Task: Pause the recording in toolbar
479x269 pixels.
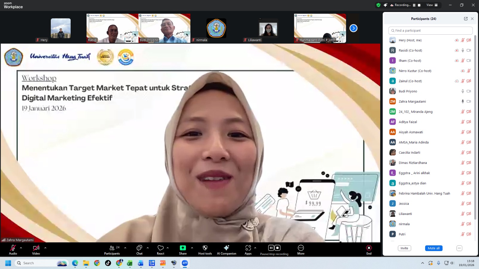Action: (271, 248)
